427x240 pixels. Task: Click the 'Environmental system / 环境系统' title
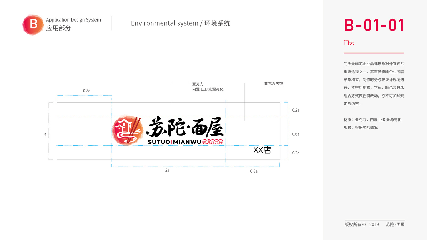pyautogui.click(x=180, y=23)
